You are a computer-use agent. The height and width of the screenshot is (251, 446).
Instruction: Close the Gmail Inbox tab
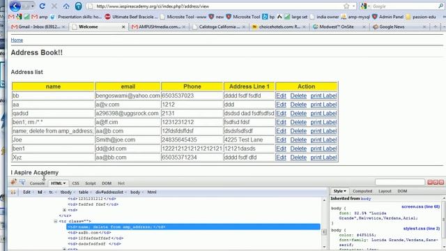pos(63,26)
